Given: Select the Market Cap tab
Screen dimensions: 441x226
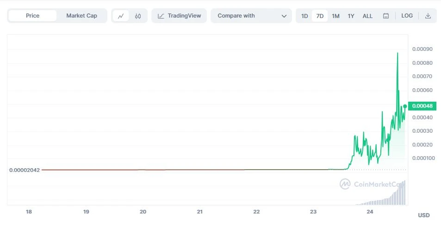Looking at the screenshot, I should 81,16.
